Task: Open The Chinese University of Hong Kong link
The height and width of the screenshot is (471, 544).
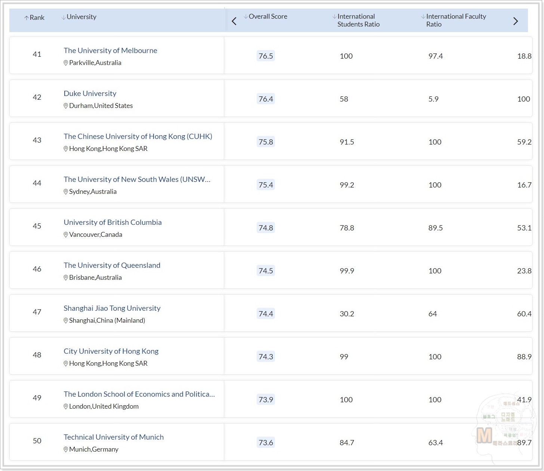Action: [x=138, y=136]
